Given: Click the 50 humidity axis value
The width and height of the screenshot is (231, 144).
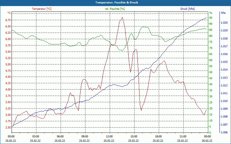Looking at the screenshot, I should tap(211, 72).
